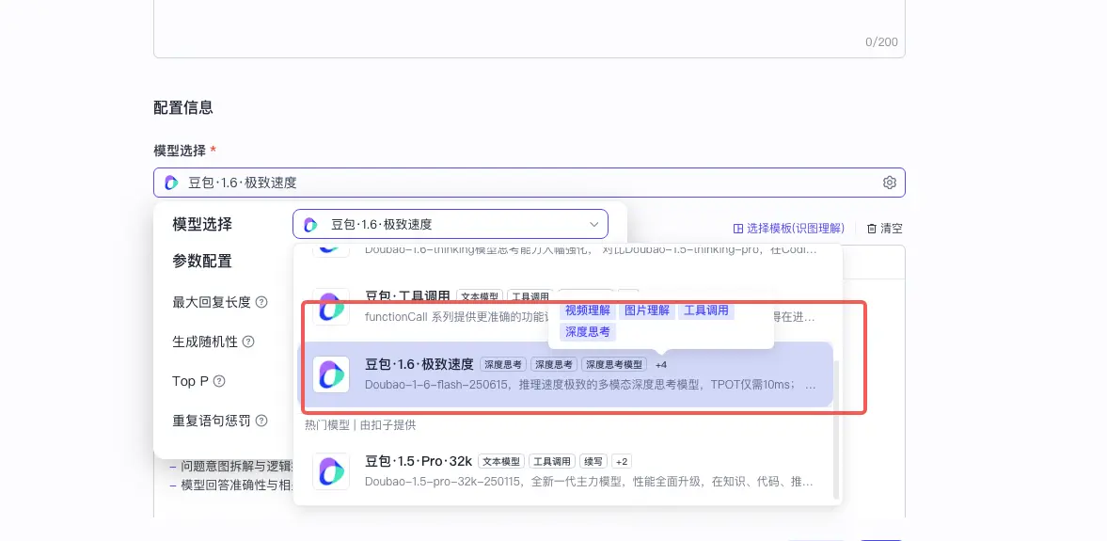This screenshot has height=541, width=1107.
Task: Click the 最大回复长度 label
Action: 211,302
